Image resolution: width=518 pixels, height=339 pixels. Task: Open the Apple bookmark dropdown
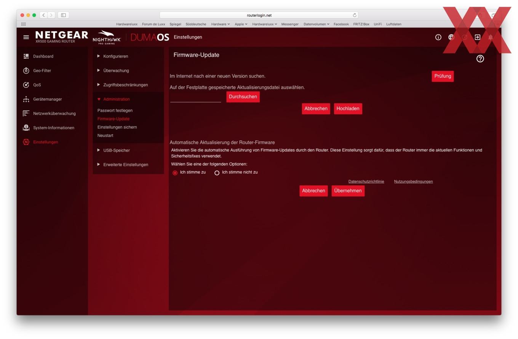pos(241,24)
